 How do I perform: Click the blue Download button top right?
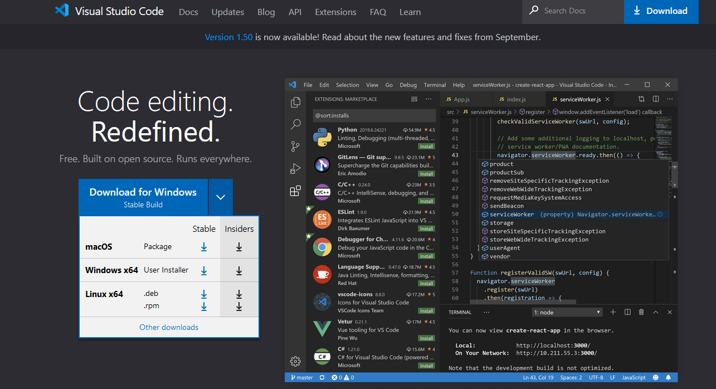(x=661, y=11)
